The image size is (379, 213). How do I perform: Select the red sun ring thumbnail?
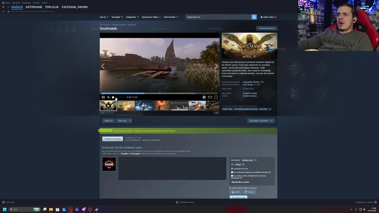(162, 106)
